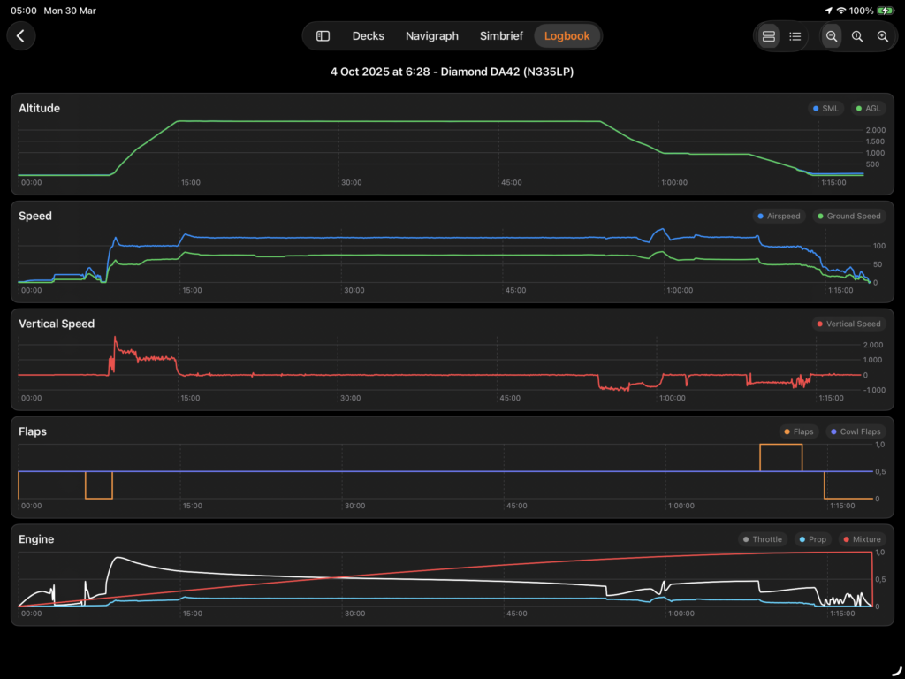Tap the Vertical Speed chart title
Viewport: 905px width, 679px height.
(57, 324)
